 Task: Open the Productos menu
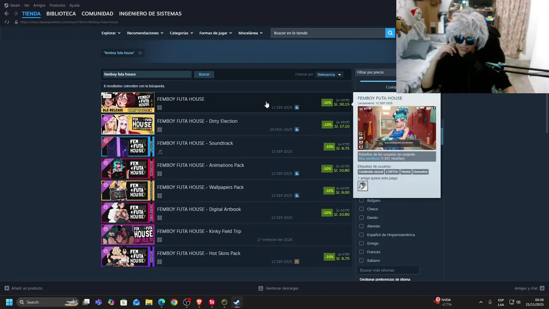click(57, 5)
